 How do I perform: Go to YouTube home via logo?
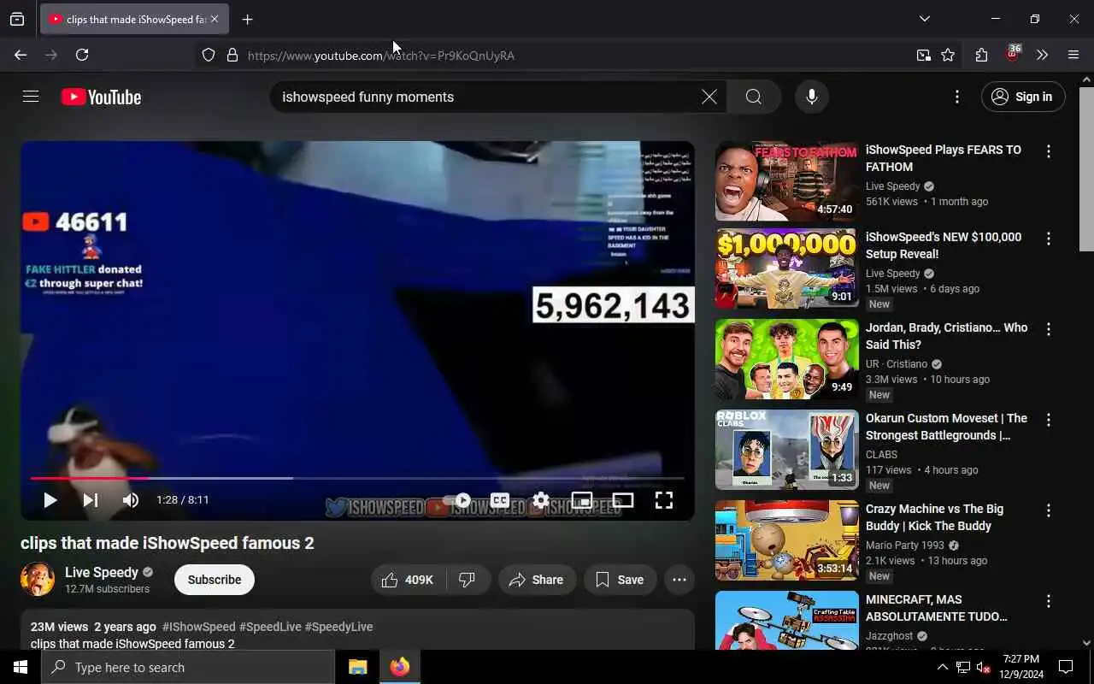(101, 97)
